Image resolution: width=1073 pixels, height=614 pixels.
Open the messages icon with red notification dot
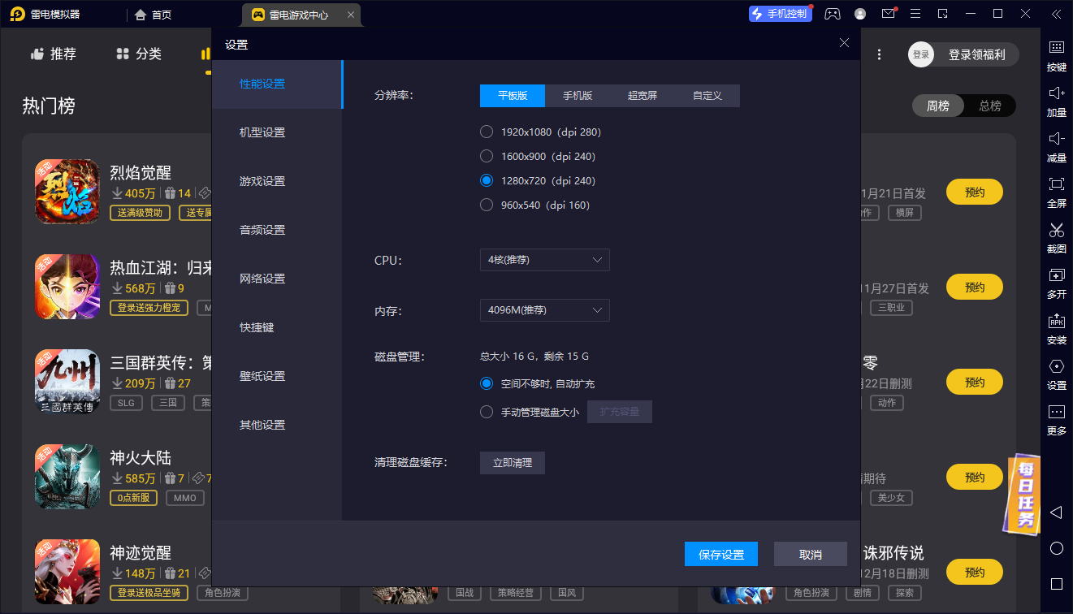click(888, 15)
